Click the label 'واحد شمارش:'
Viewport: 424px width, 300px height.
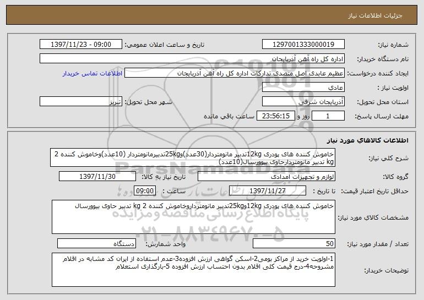(166, 244)
